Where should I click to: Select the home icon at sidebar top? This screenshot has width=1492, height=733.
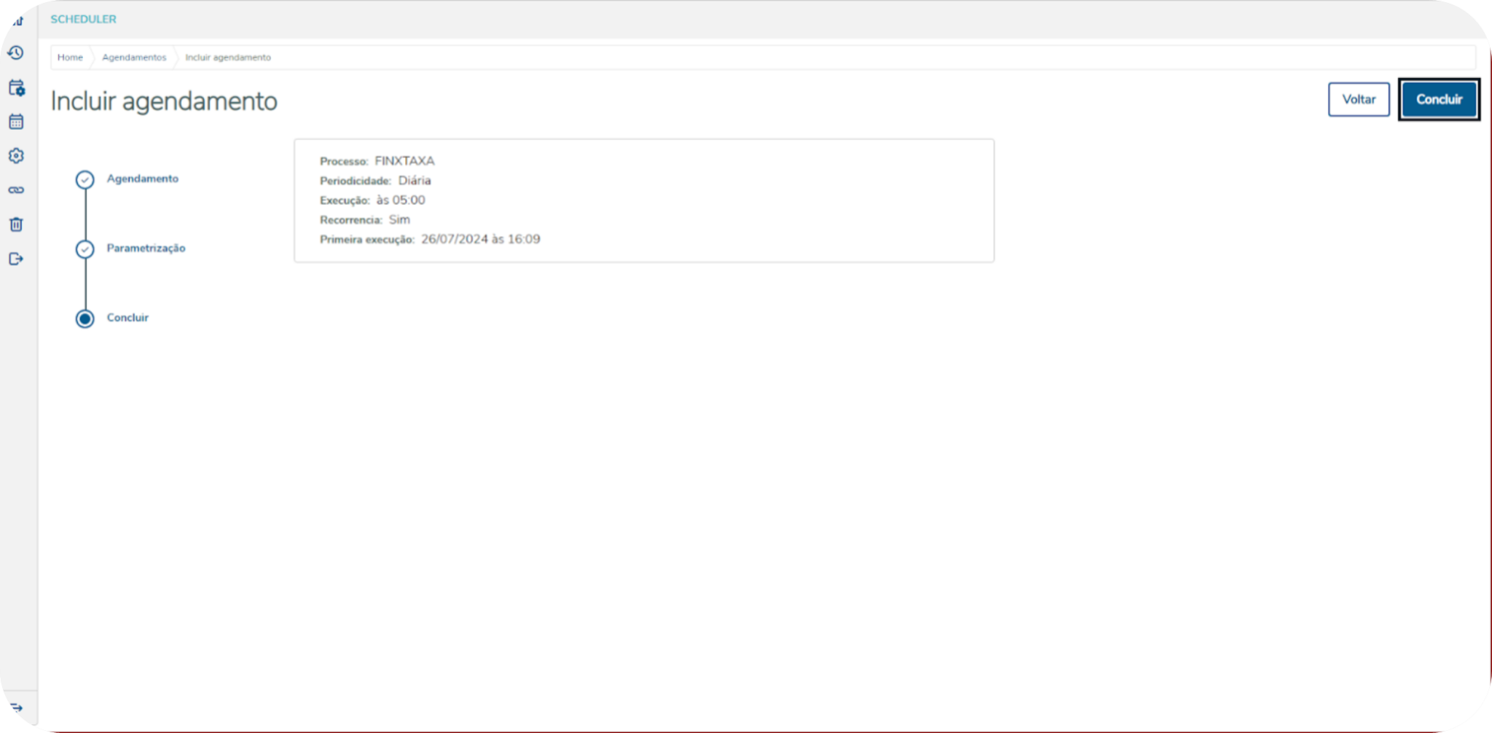[16, 20]
